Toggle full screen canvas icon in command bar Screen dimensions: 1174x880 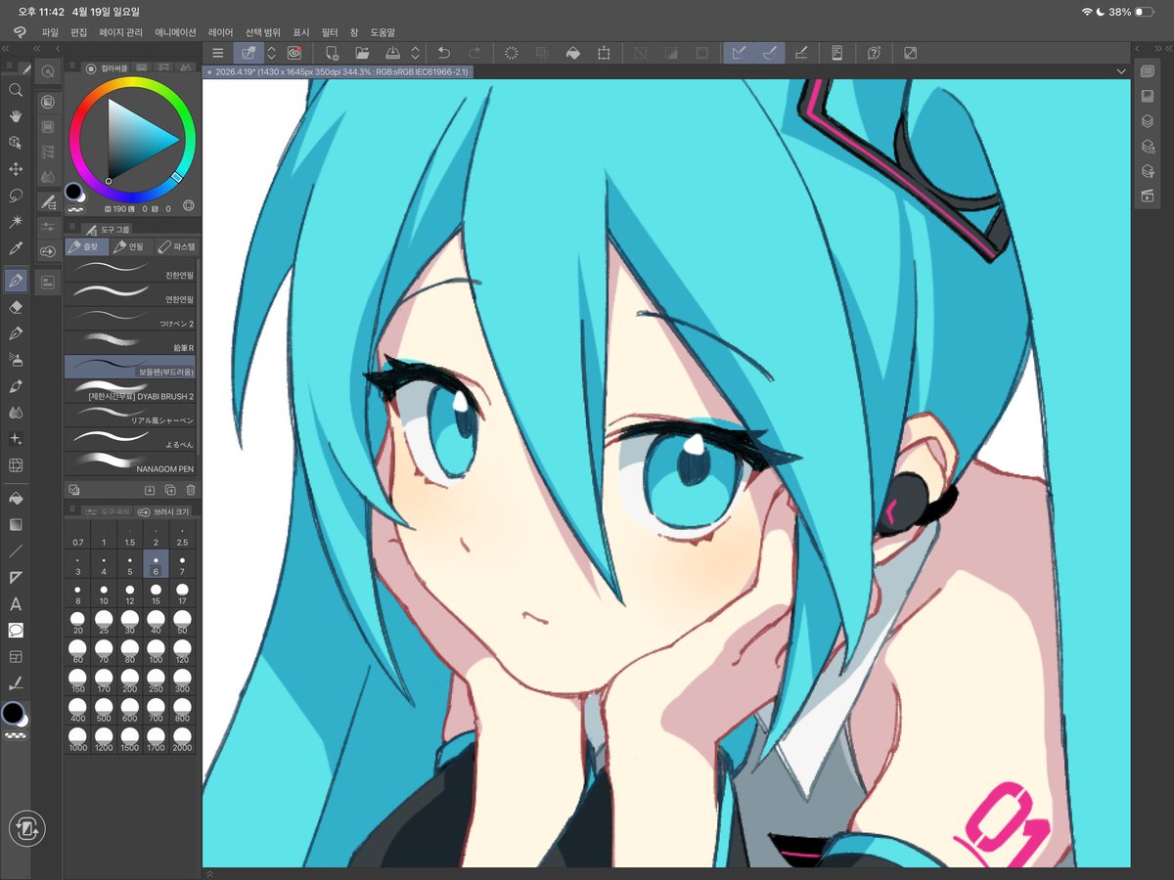910,53
